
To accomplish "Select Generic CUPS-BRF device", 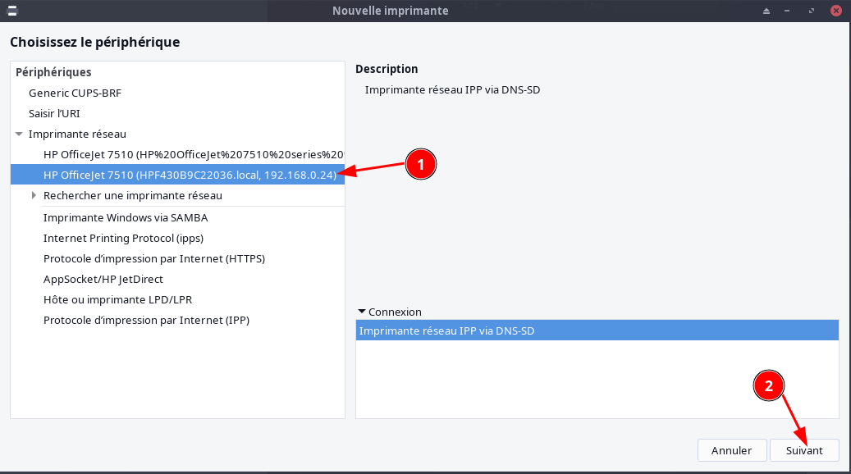I will 75,93.
